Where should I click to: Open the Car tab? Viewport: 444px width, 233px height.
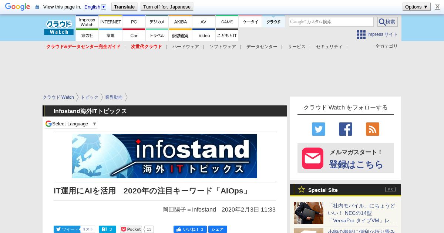click(x=134, y=35)
